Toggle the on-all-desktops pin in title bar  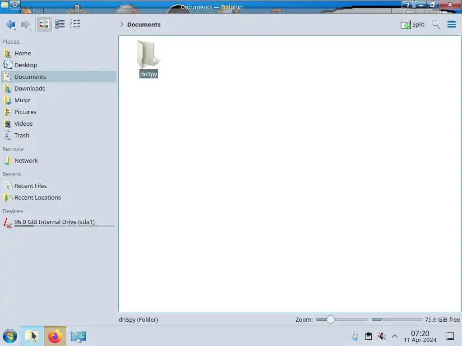click(15, 5)
